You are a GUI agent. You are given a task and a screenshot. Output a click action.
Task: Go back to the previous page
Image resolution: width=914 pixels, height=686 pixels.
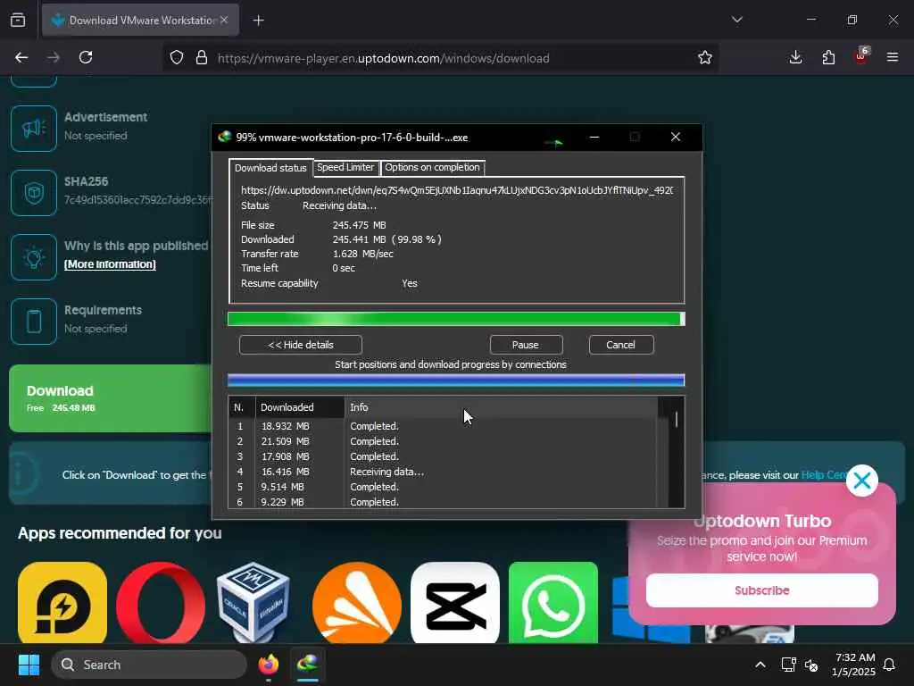21,57
